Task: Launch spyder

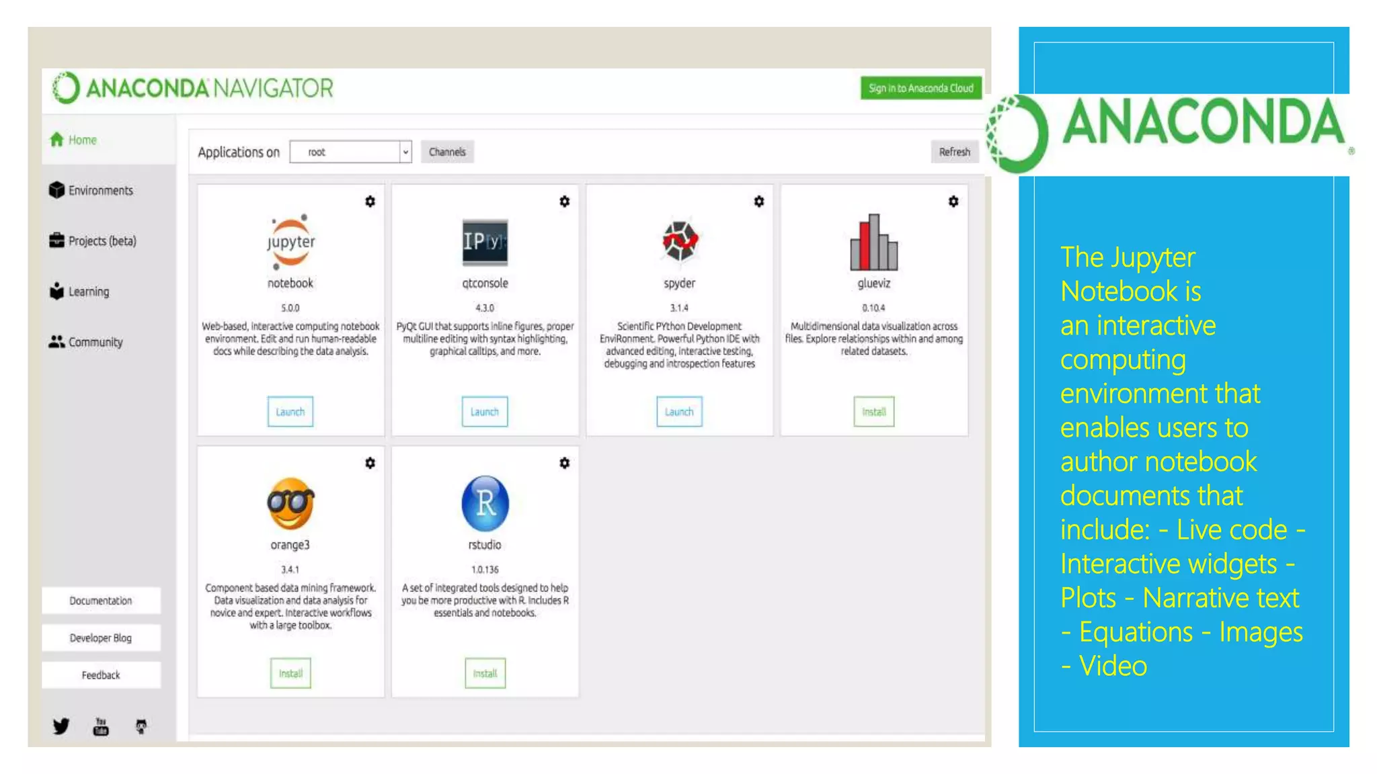Action: click(x=679, y=412)
